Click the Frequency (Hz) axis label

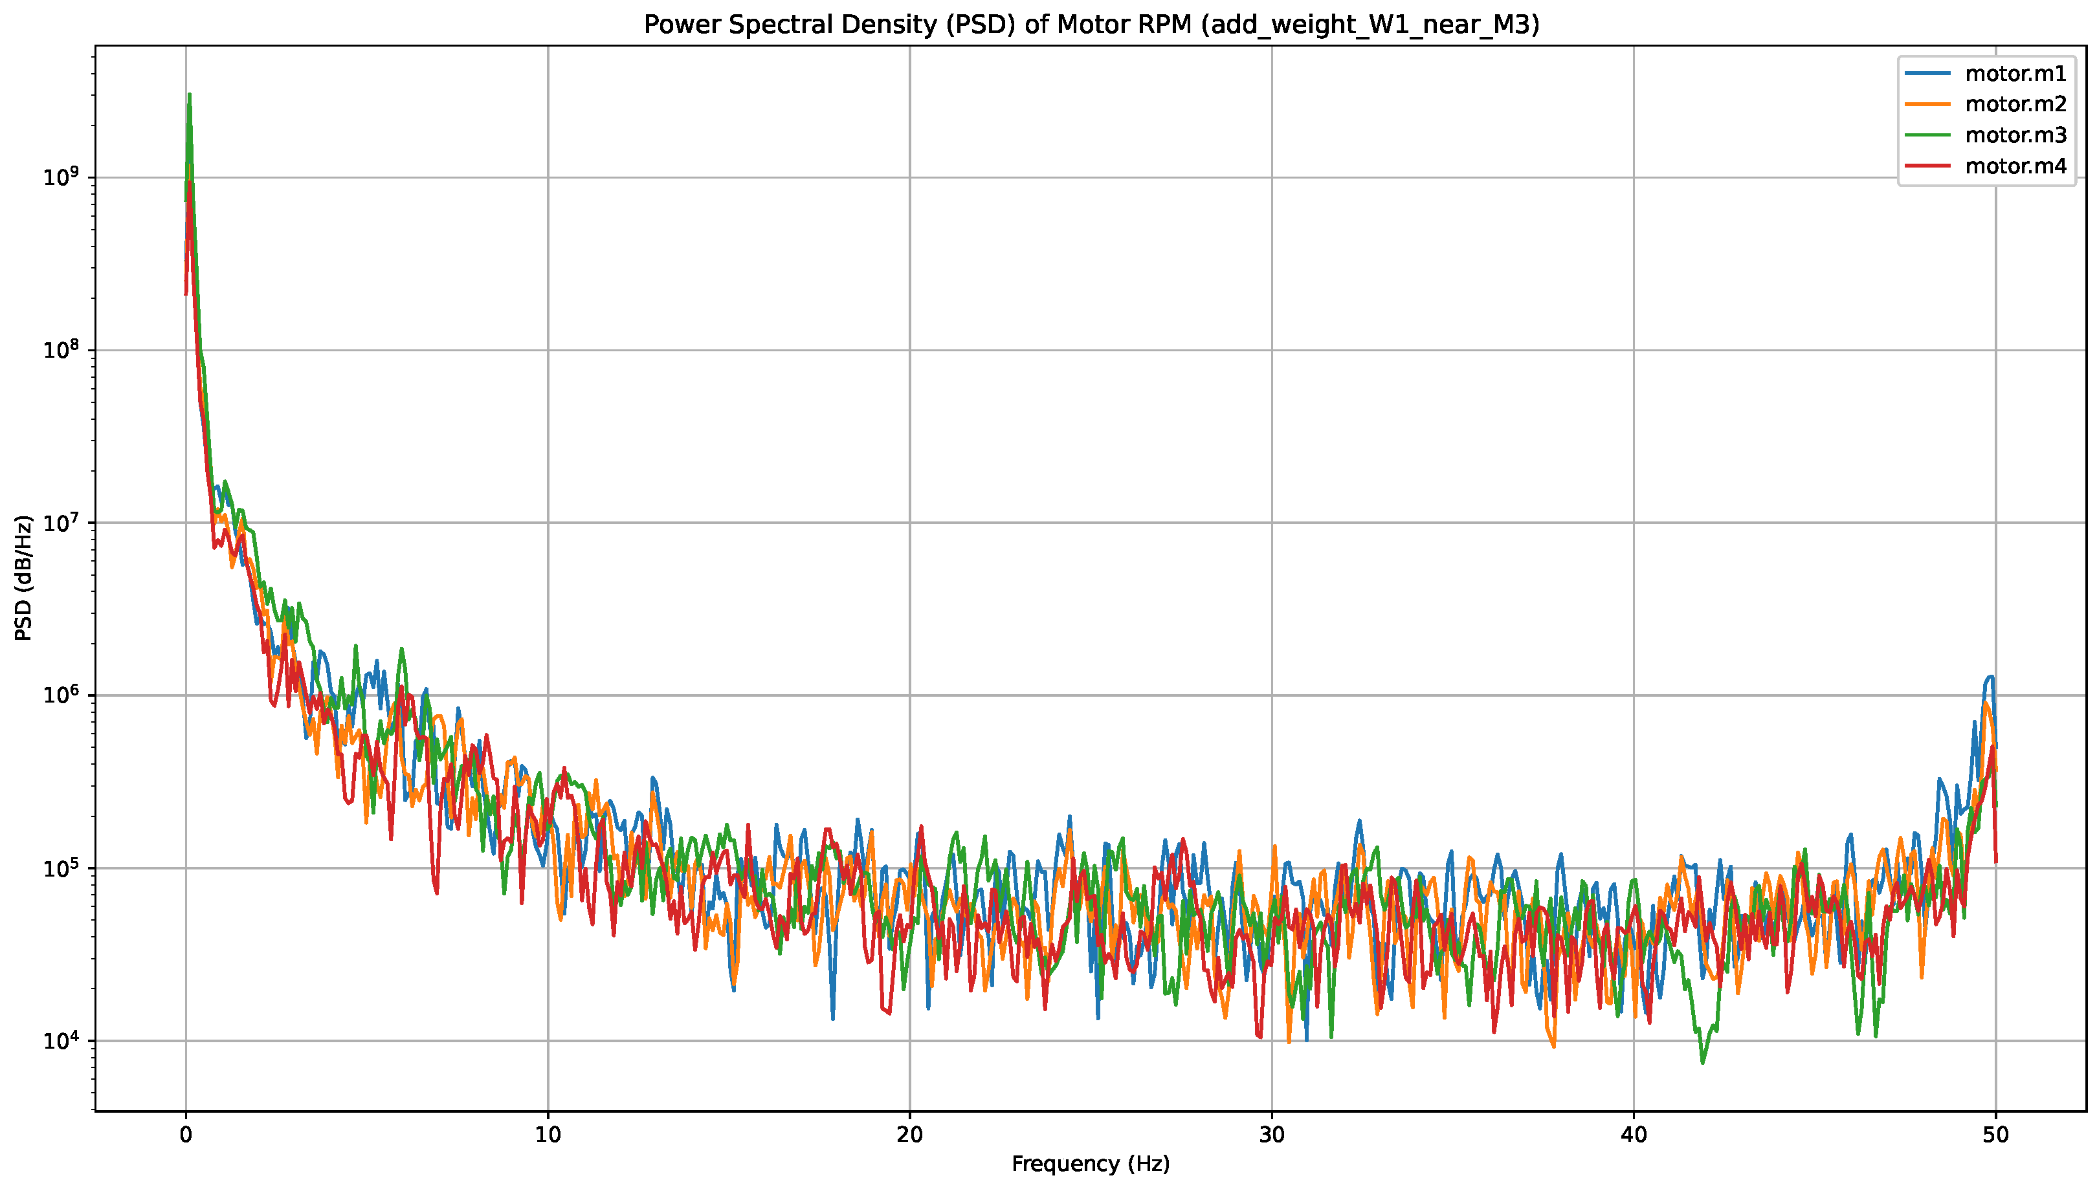[x=1091, y=1164]
